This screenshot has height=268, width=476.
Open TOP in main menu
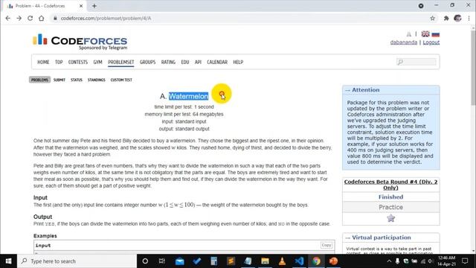59,62
